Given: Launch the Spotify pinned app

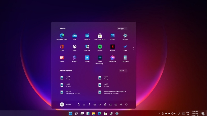Looking at the screenshot, I should coord(100,47).
